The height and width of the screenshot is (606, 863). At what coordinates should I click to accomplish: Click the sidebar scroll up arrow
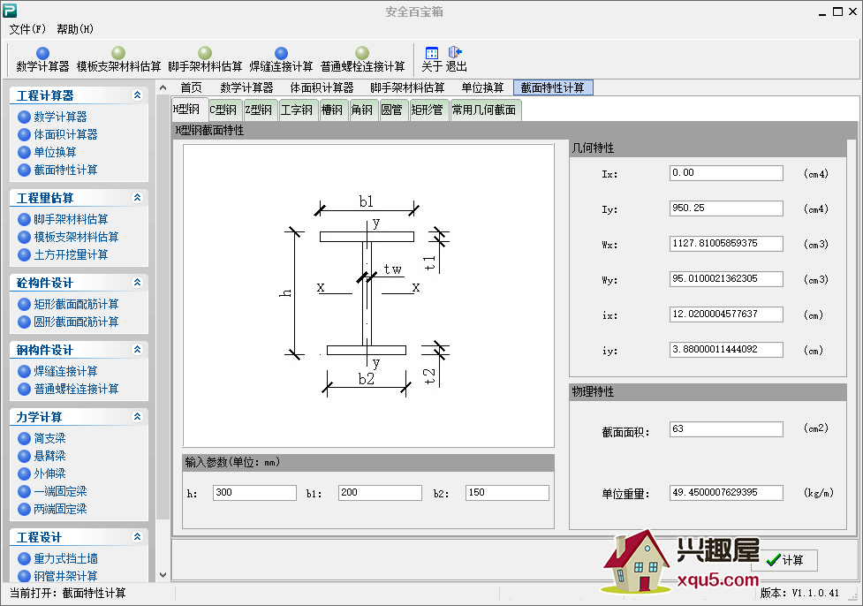tap(163, 87)
